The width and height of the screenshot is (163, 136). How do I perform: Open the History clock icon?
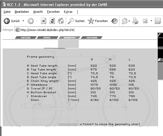(114, 21)
